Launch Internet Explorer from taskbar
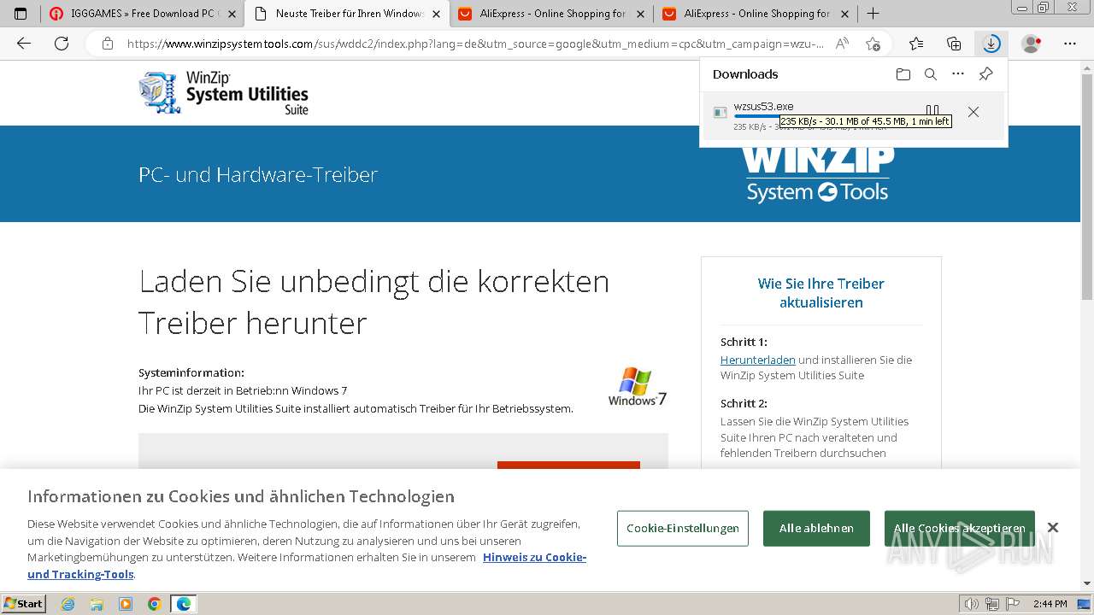The width and height of the screenshot is (1094, 615). point(68,604)
